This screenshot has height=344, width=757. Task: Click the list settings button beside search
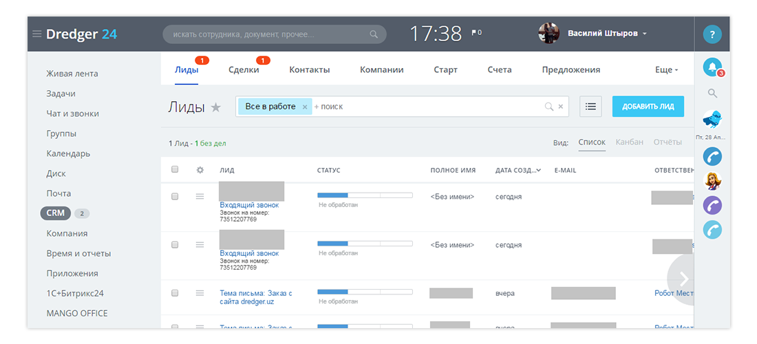pos(591,107)
